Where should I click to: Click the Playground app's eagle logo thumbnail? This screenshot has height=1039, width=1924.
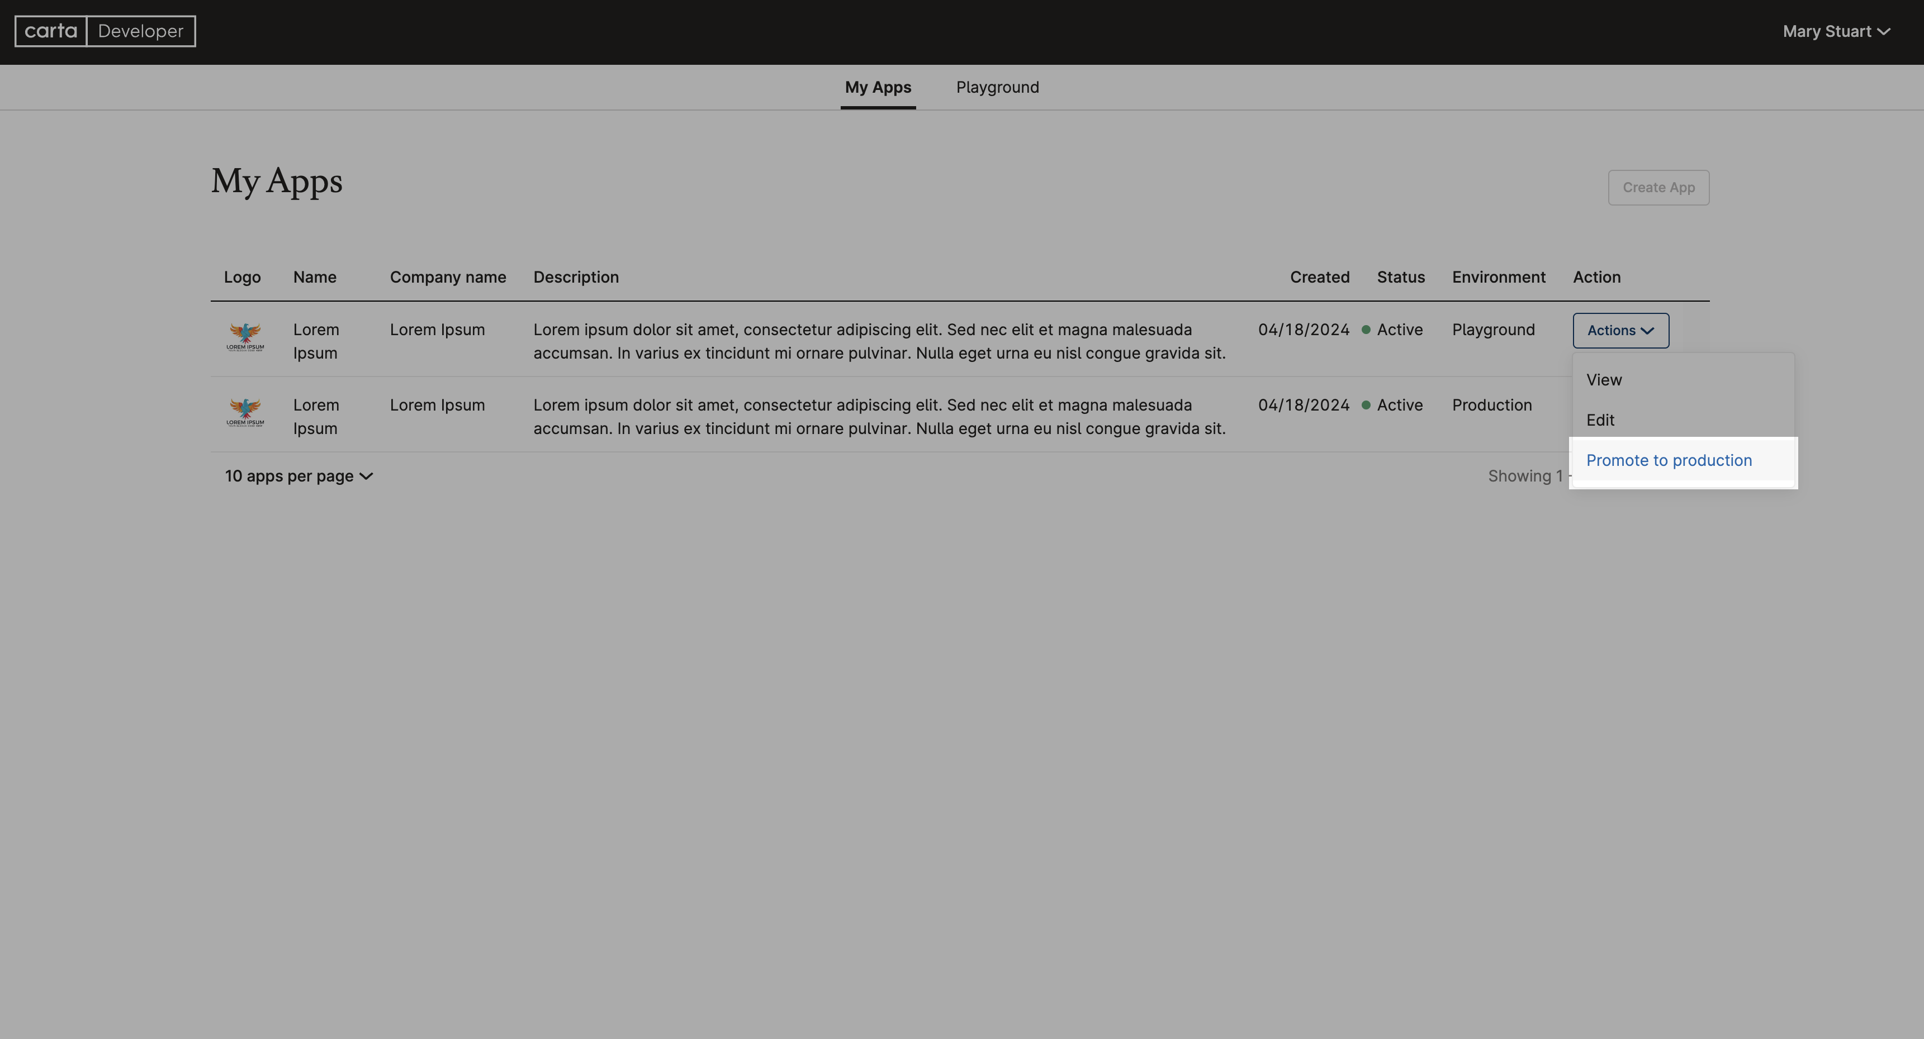[x=245, y=337]
